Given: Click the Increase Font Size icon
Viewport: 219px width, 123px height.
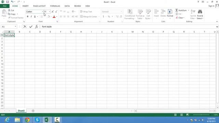Looking at the screenshot, I should coord(53,12).
